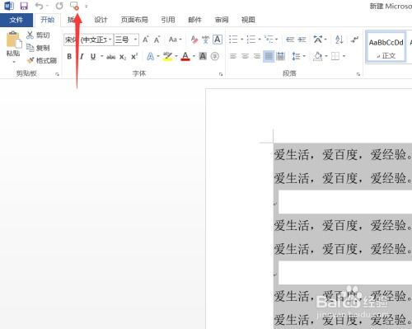Toggle the Justify alignment button
Image resolution: width=412 pixels, height=329 pixels.
269,56
